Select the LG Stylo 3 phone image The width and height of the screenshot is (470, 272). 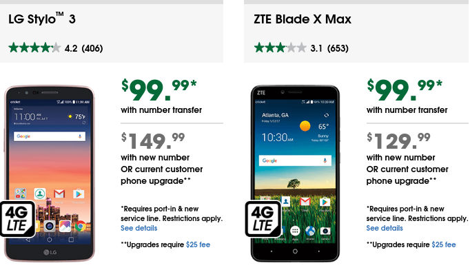(49, 174)
